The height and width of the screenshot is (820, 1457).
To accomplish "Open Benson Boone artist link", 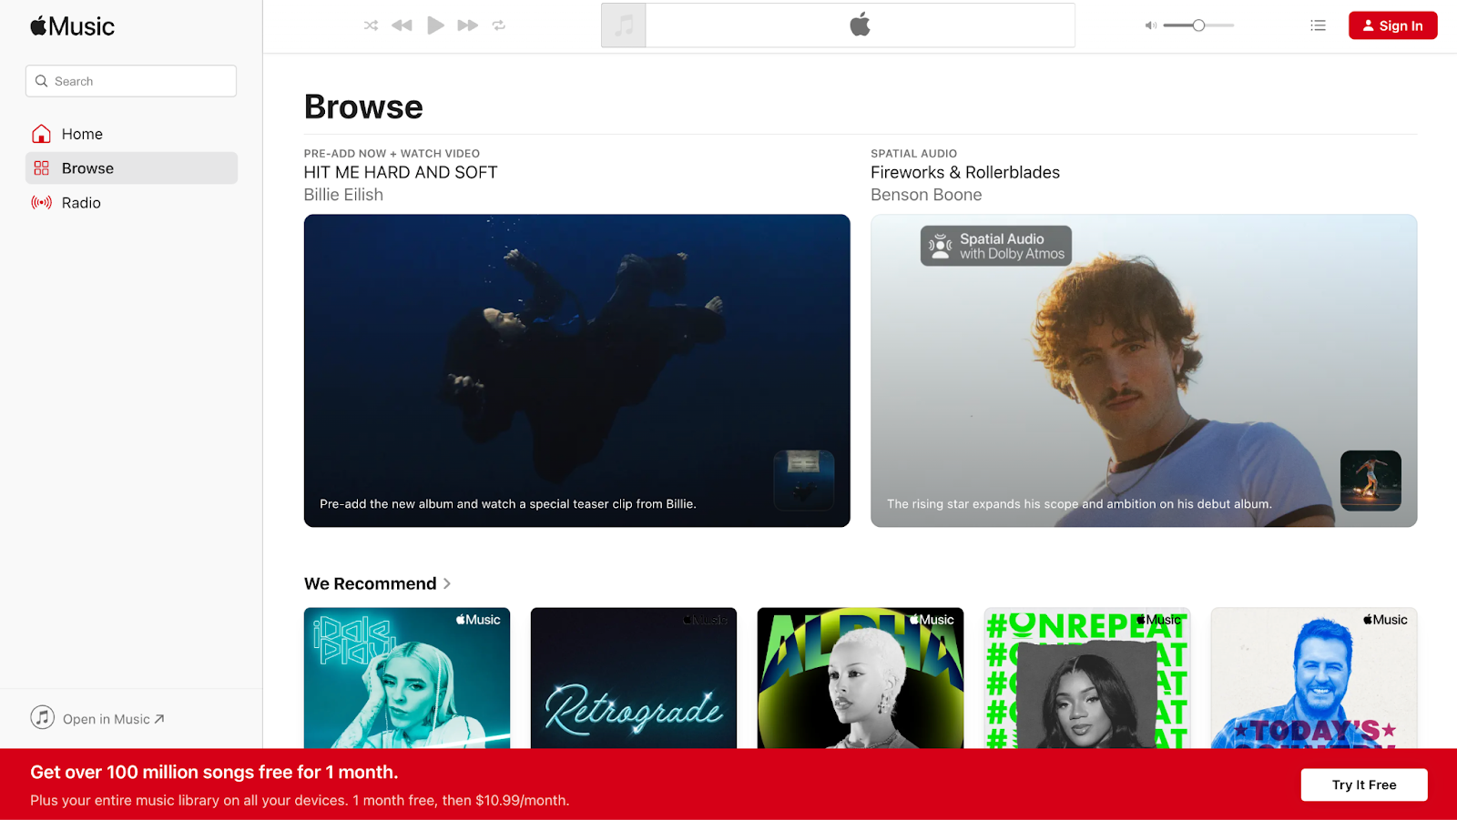I will click(926, 195).
